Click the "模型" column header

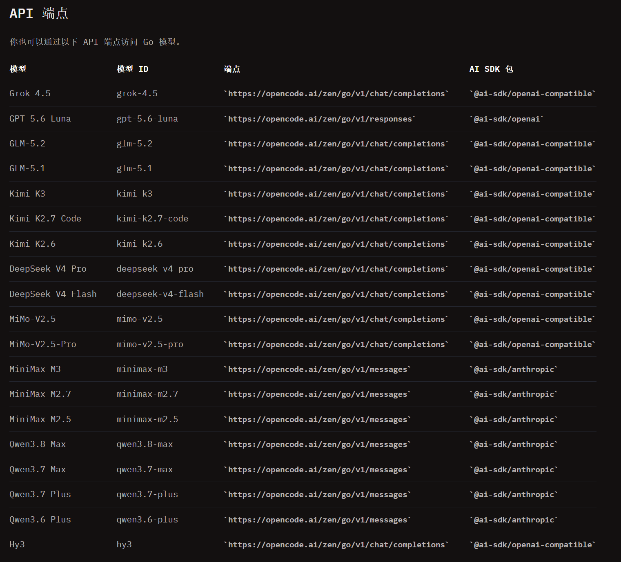(x=18, y=69)
